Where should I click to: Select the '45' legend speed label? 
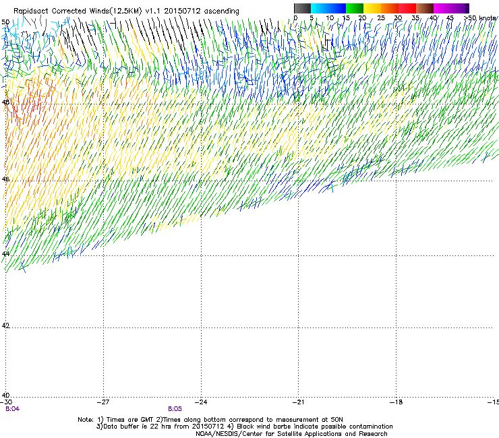(x=450, y=18)
